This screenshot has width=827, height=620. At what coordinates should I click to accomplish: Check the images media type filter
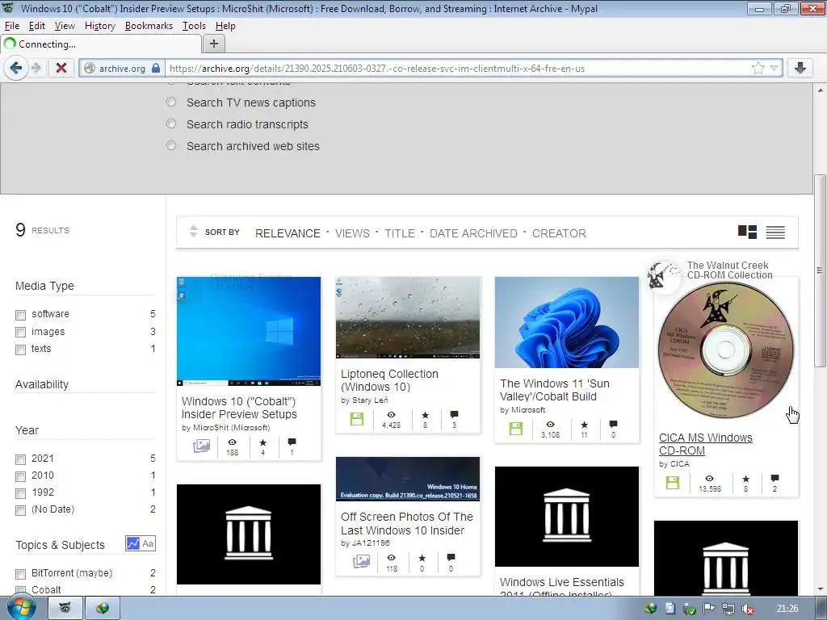20,332
